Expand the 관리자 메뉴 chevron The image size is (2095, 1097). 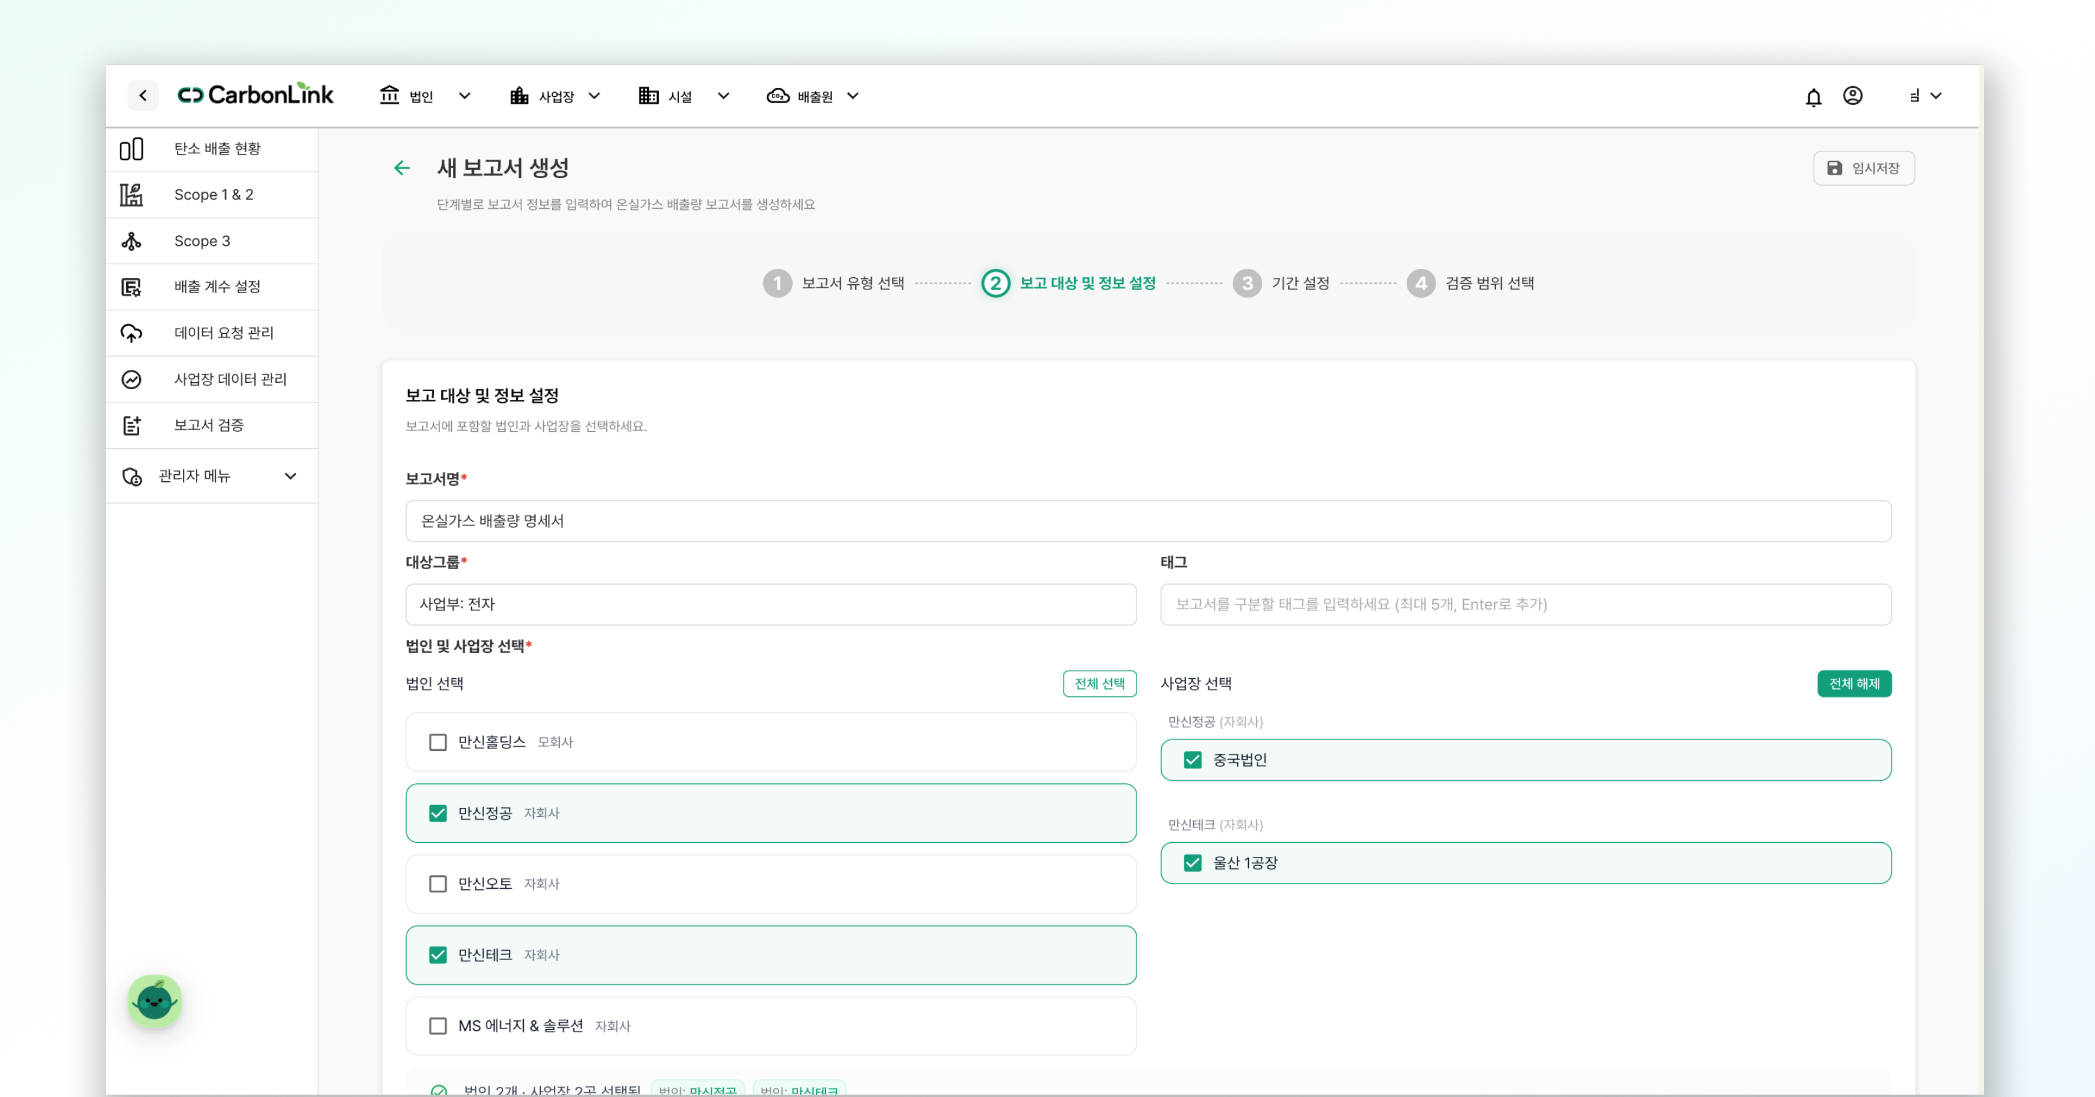(290, 477)
